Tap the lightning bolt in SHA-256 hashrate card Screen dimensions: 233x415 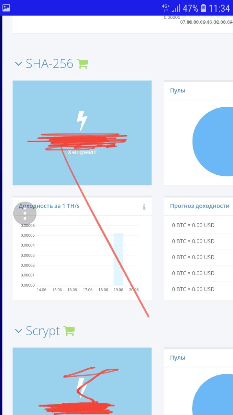click(82, 121)
